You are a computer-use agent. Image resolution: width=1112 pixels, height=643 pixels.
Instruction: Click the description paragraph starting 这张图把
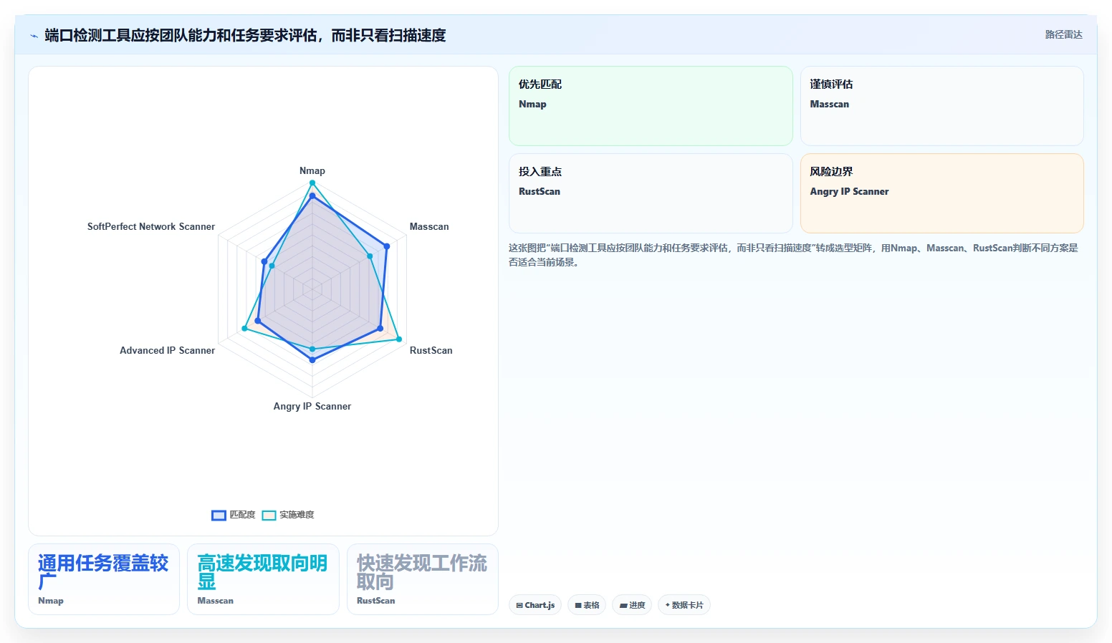(793, 255)
